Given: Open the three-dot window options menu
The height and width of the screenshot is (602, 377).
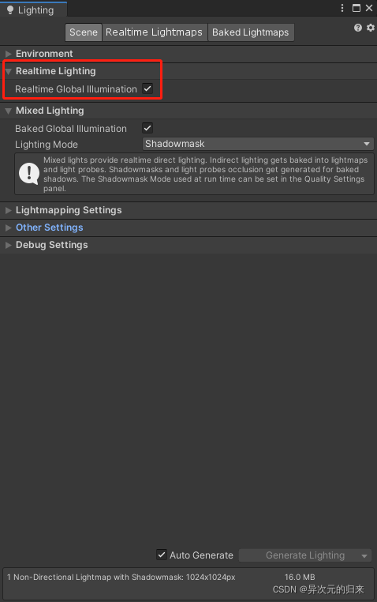Looking at the screenshot, I should (x=342, y=8).
